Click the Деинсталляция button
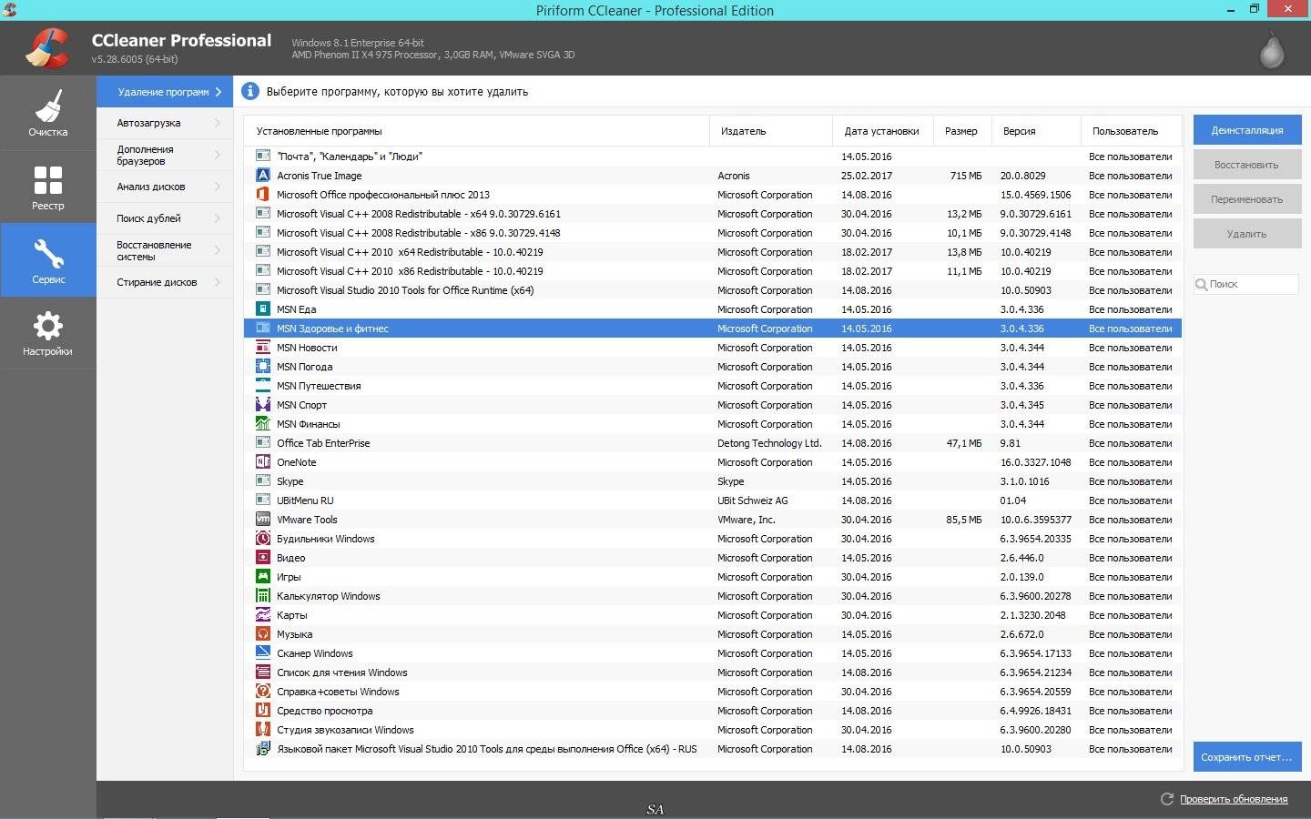Viewport: 1311px width, 819px height. [1247, 130]
